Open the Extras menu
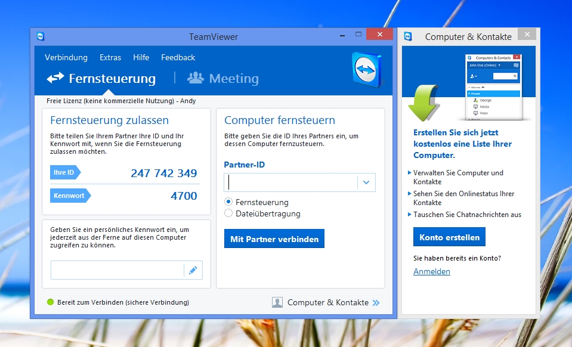 point(110,57)
